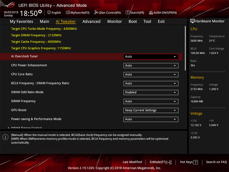Click the info icon beside help text
Image resolution: width=229 pixels, height=172 pixels.
coord(5,137)
